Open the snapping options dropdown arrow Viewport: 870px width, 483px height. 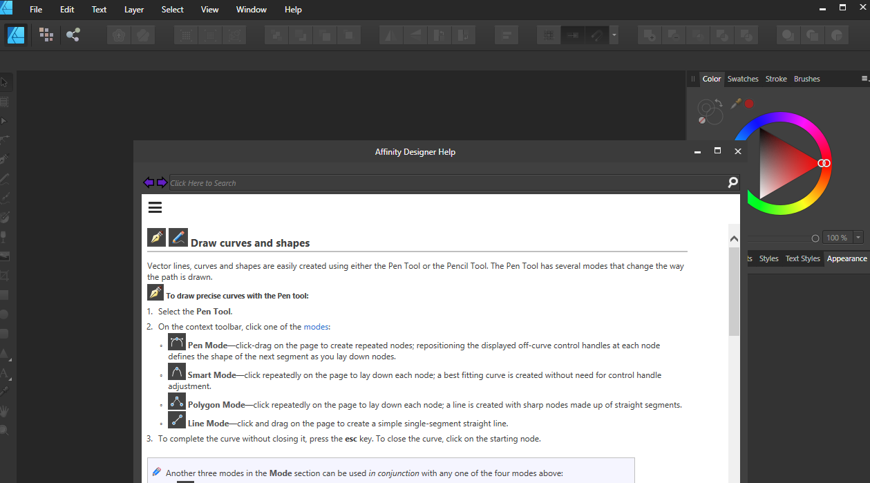pos(614,35)
